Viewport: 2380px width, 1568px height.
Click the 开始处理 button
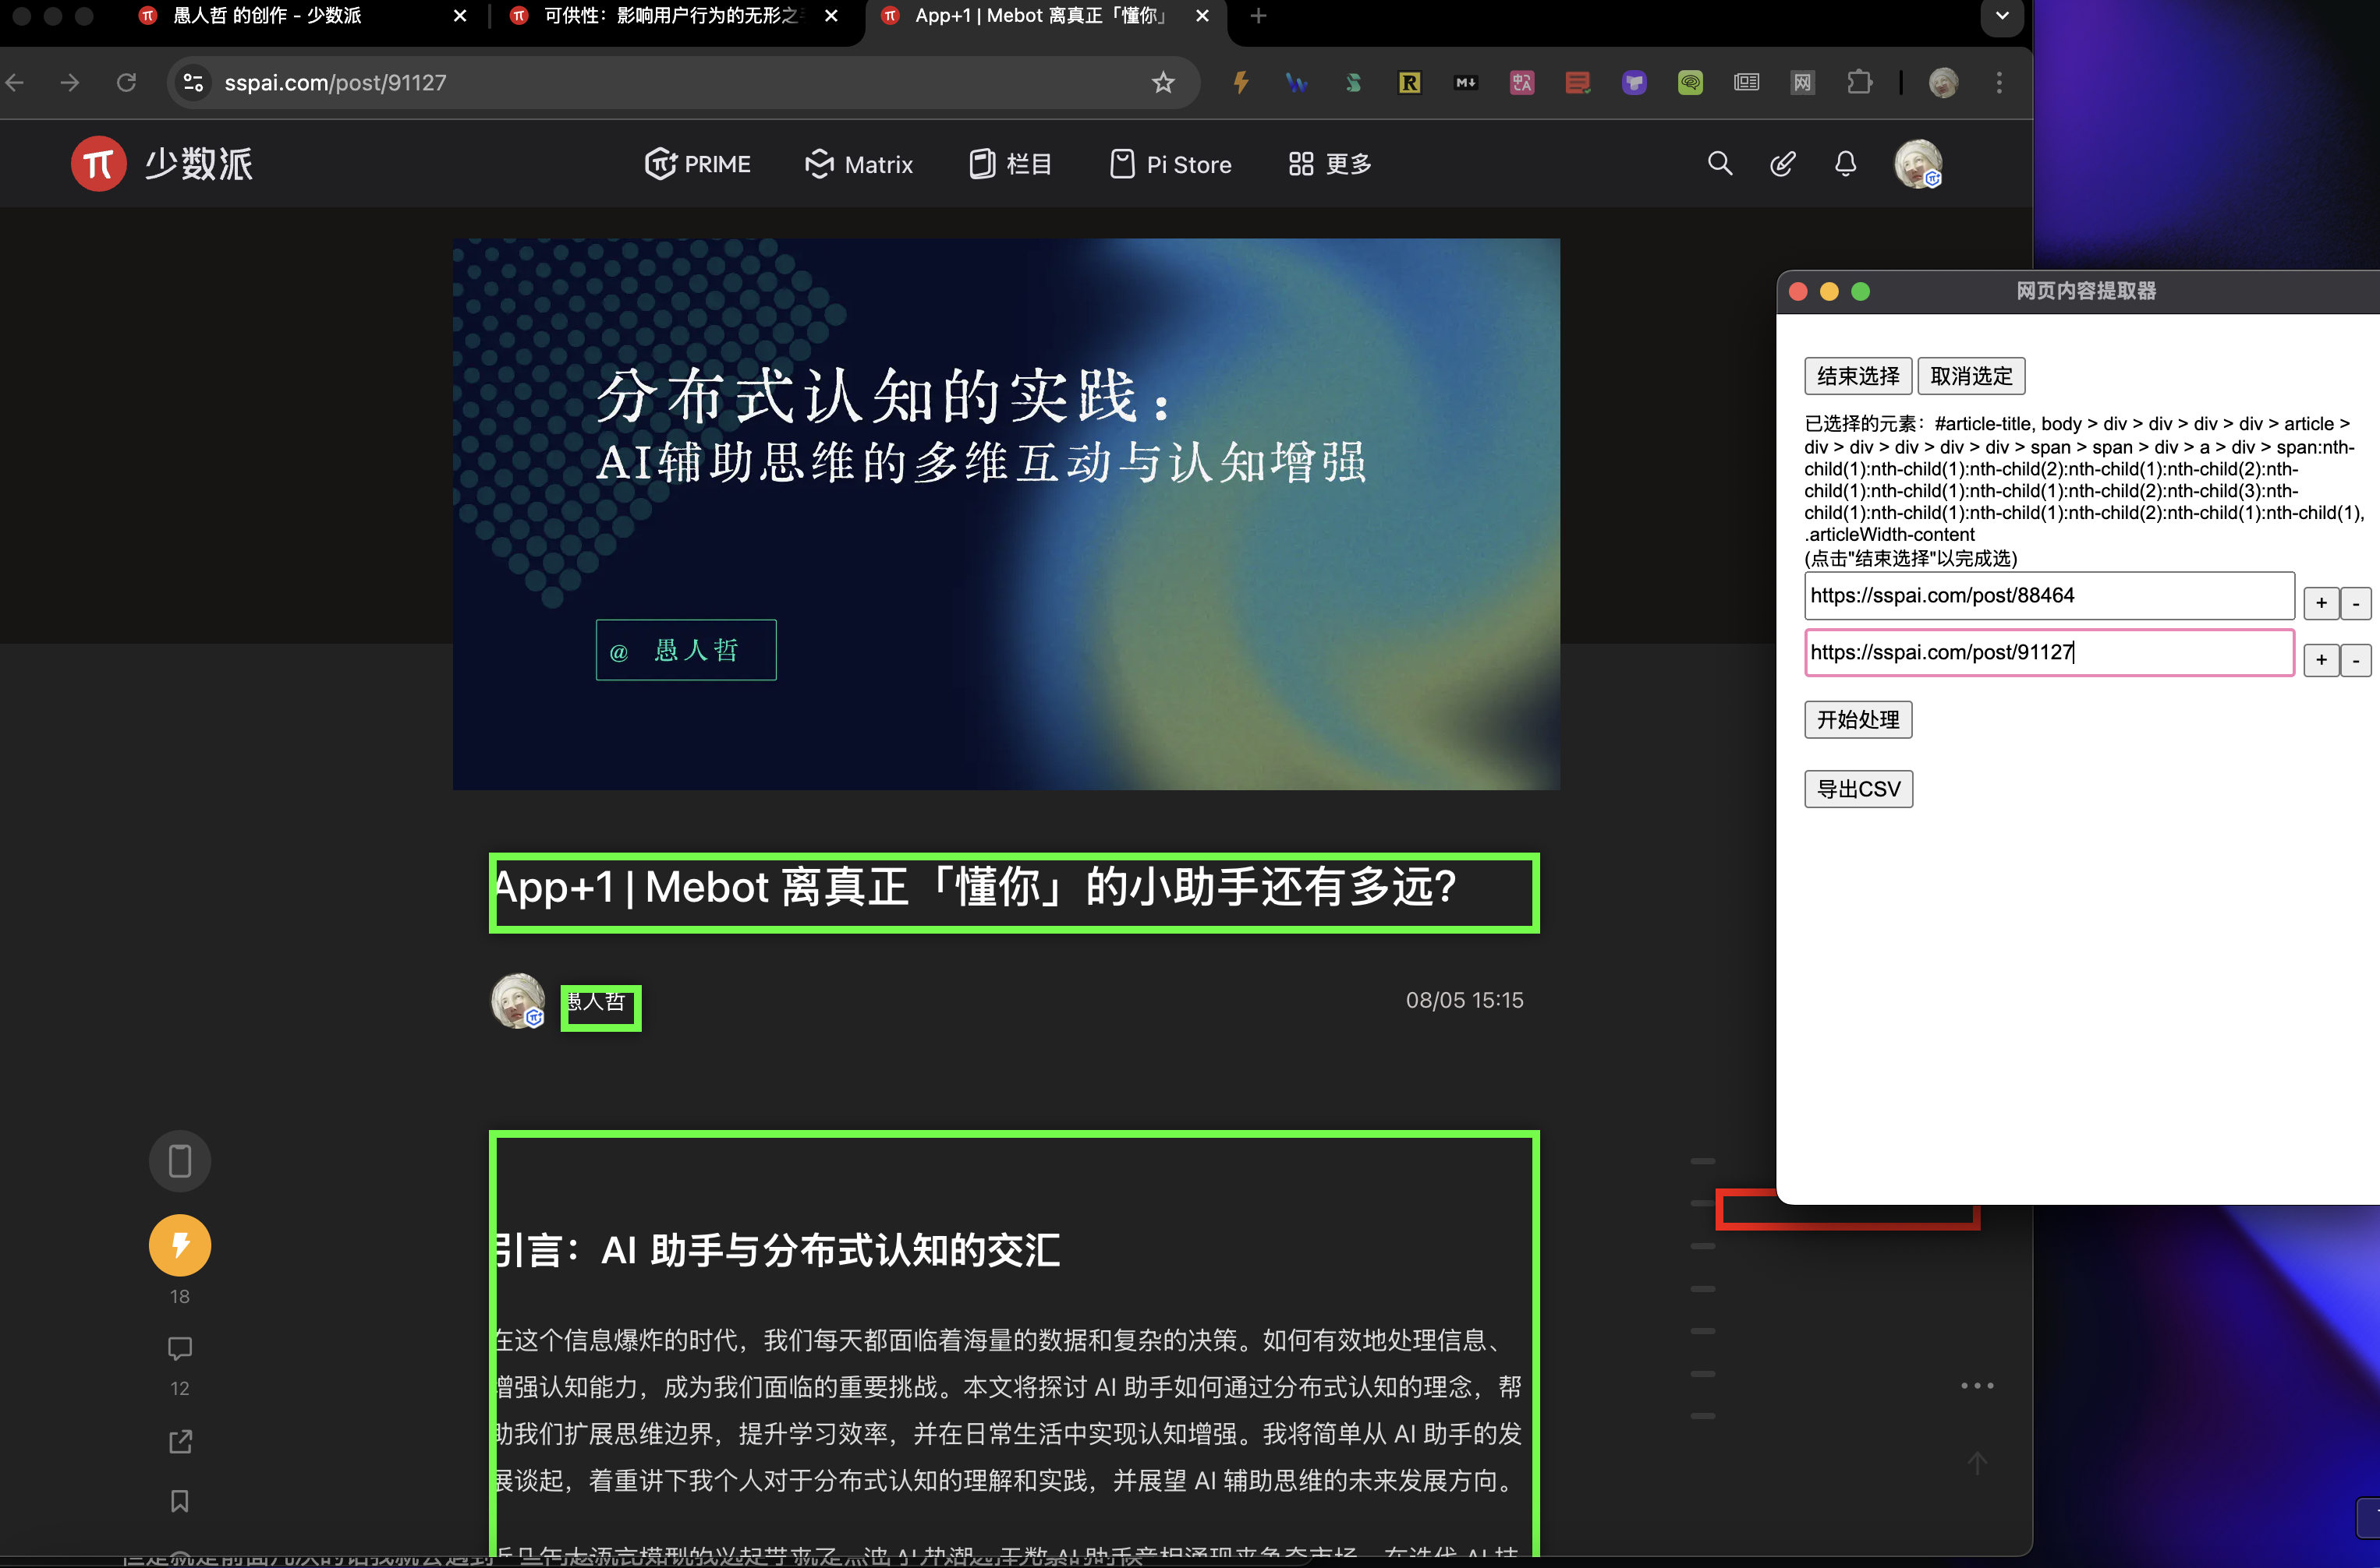click(x=1858, y=720)
